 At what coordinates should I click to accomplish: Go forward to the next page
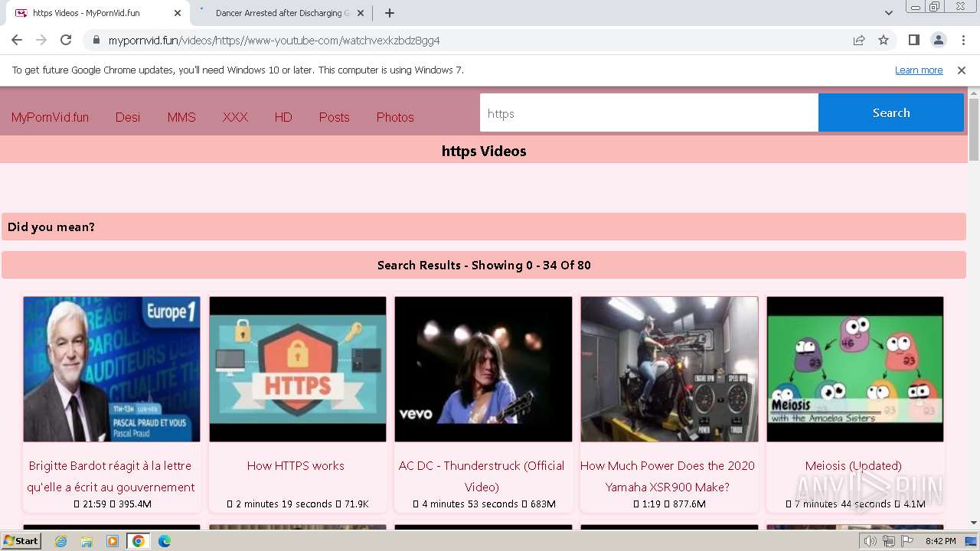click(x=41, y=40)
